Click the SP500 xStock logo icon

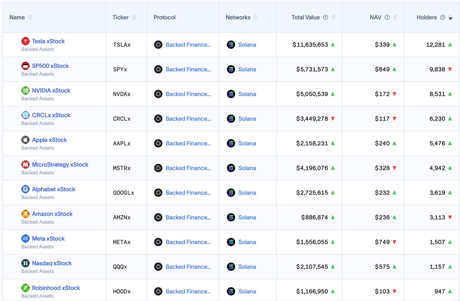pos(26,66)
